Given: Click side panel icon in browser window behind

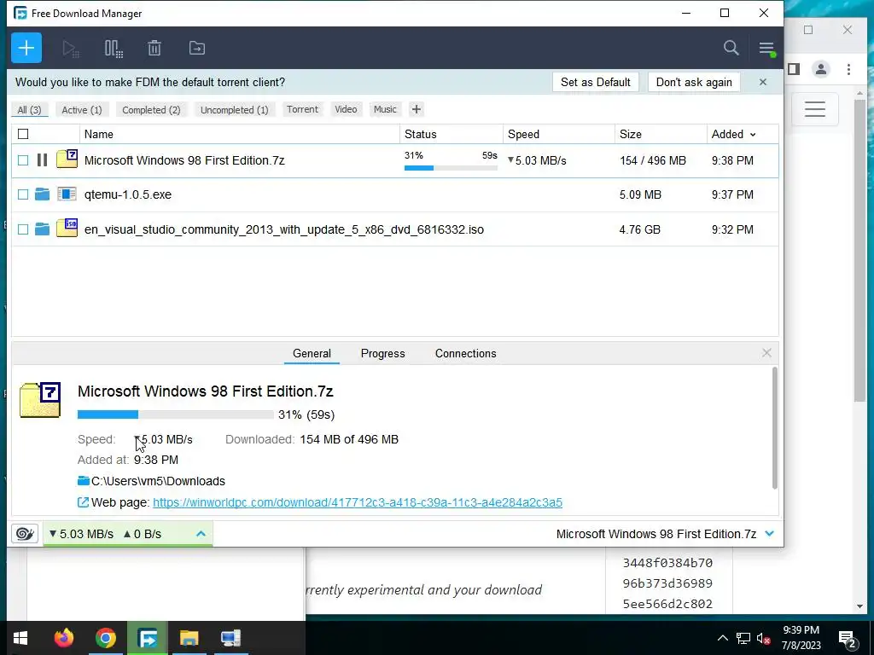Looking at the screenshot, I should coord(794,69).
